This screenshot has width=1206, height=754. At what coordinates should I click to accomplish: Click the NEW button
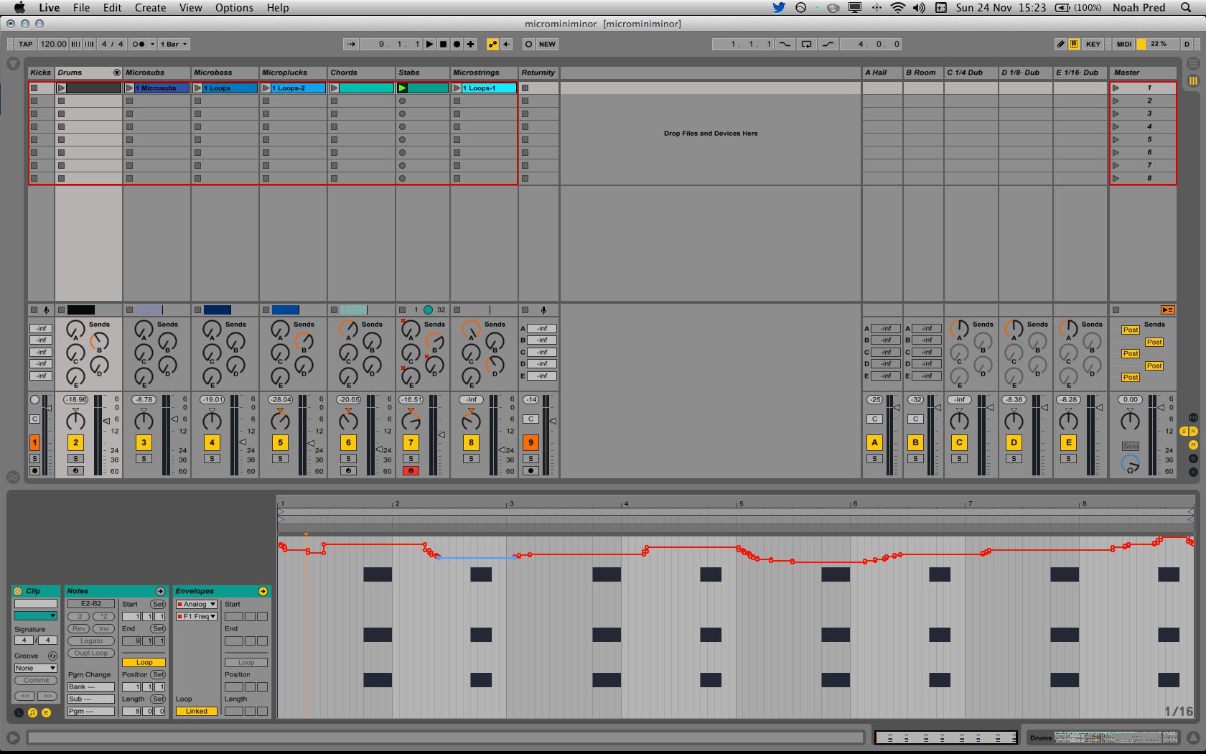[x=547, y=44]
